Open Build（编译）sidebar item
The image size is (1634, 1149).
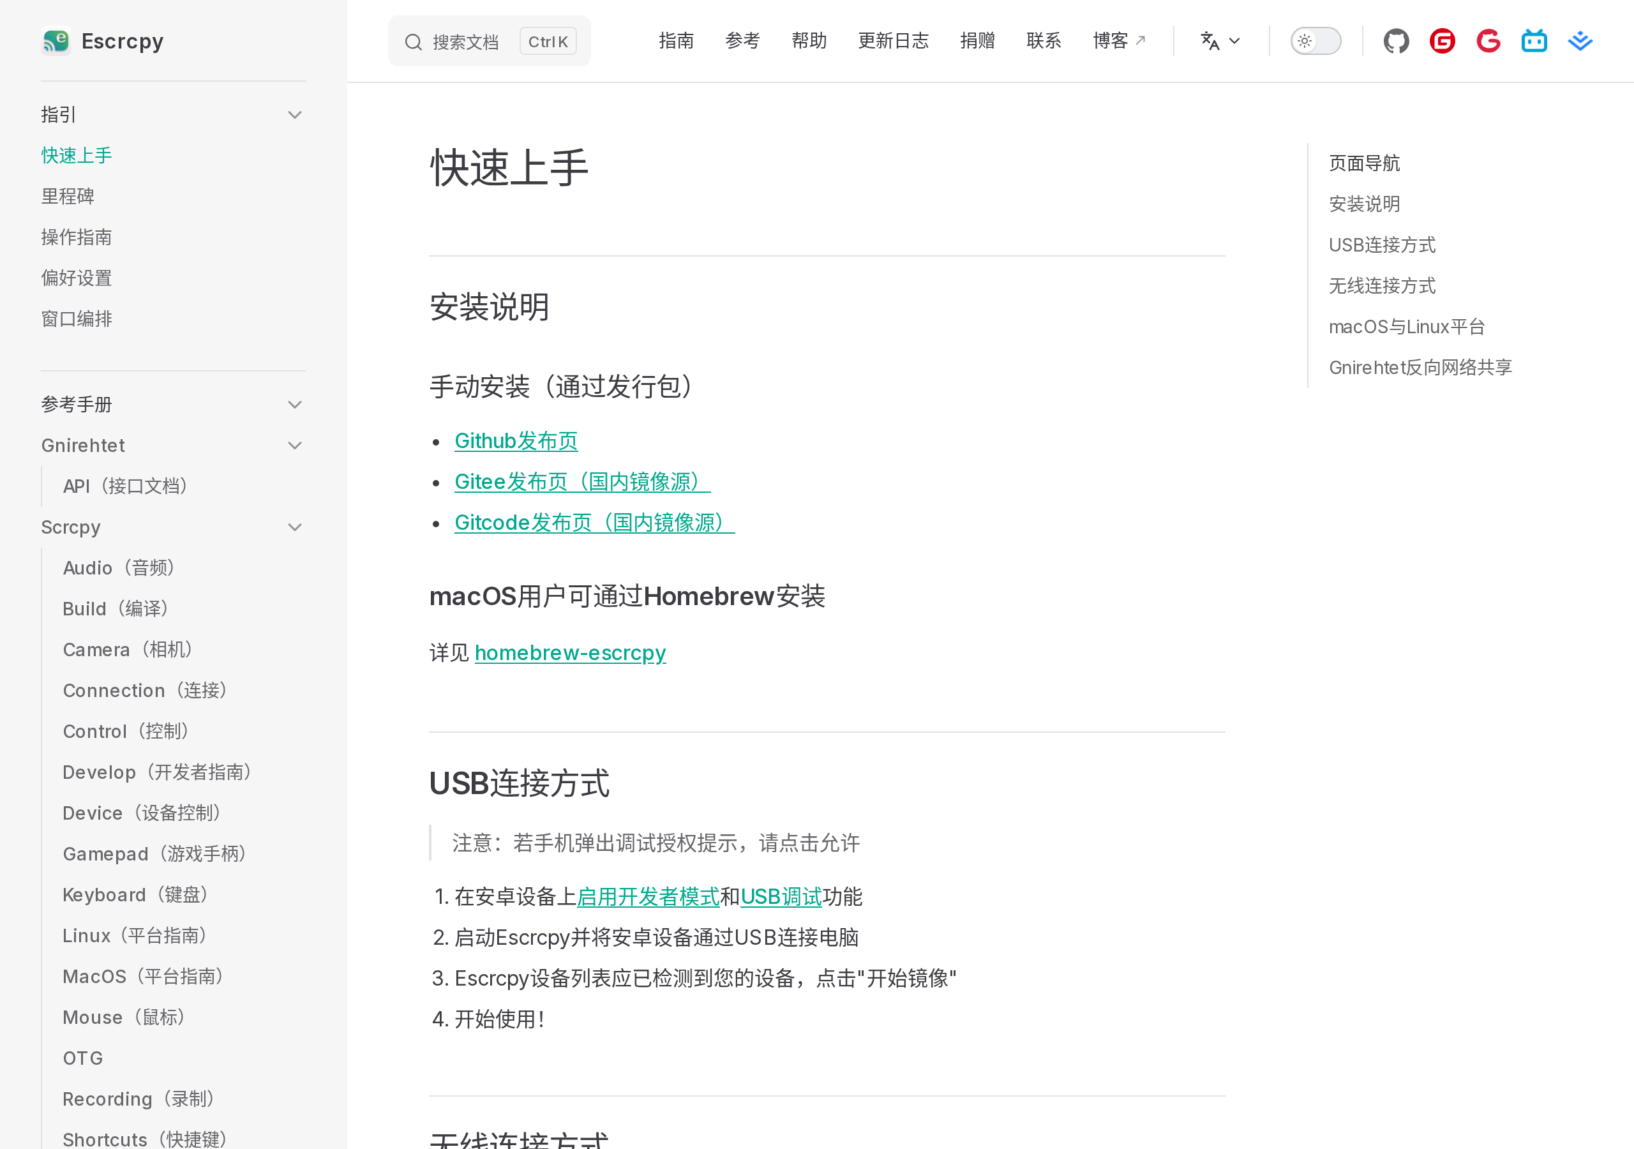(116, 609)
